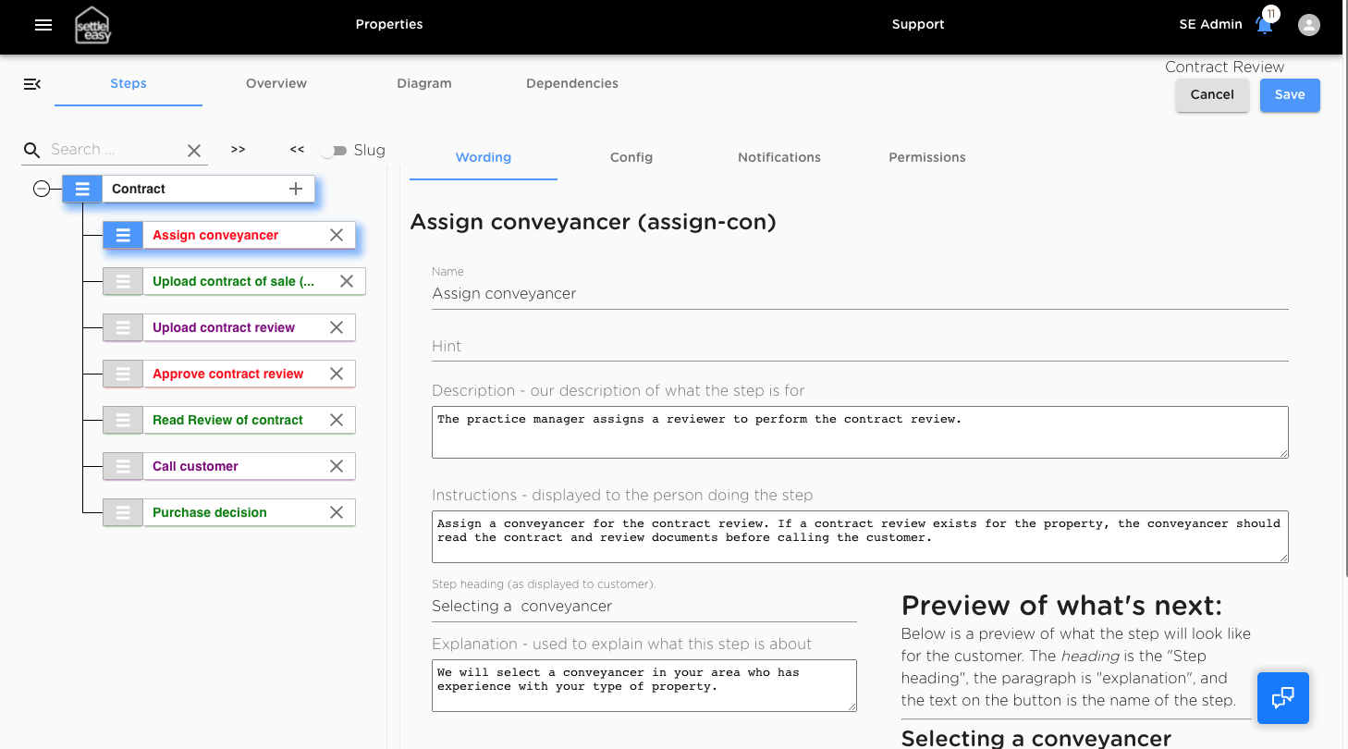Collapse the side panel menu icon
This screenshot has height=749, width=1348.
pos(32,84)
